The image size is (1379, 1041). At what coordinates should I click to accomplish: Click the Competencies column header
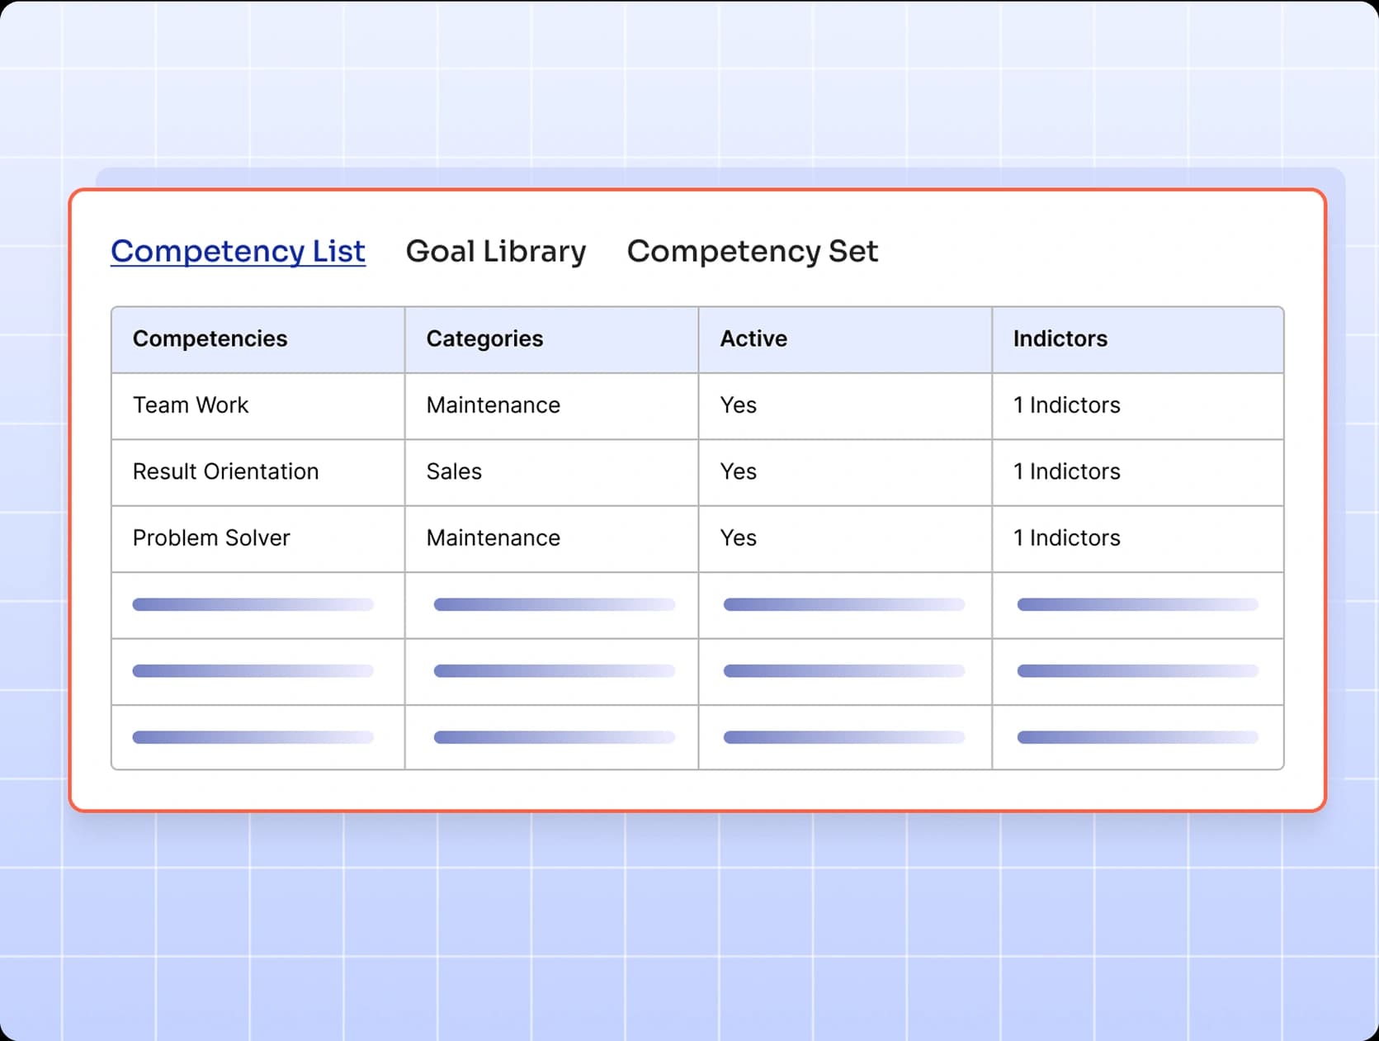click(210, 338)
